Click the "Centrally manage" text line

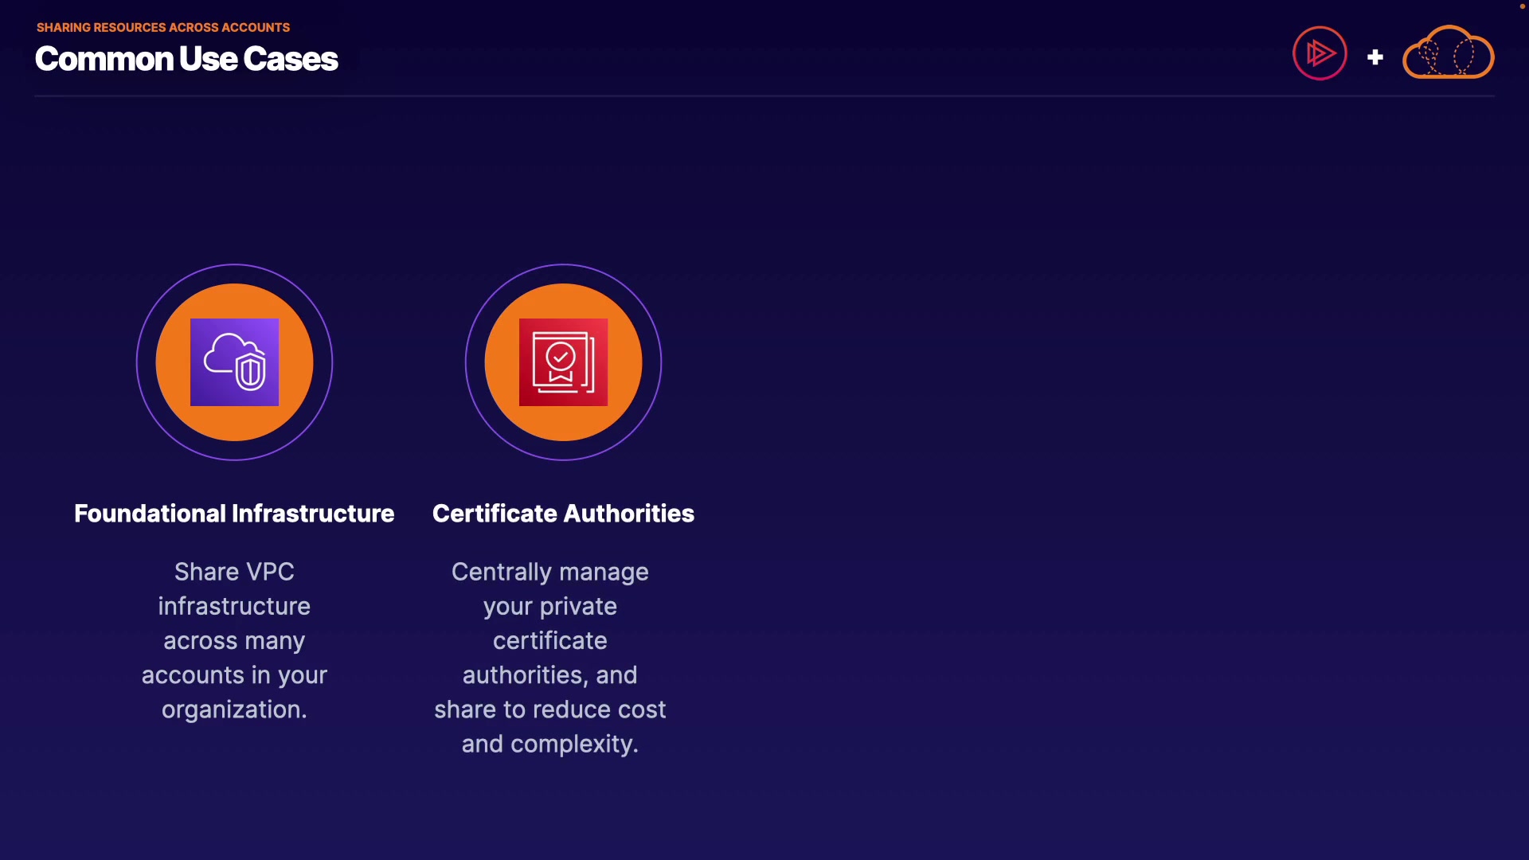coord(549,572)
